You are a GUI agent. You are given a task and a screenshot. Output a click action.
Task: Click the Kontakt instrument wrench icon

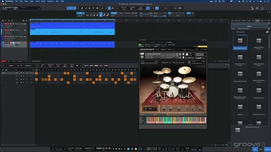point(142,54)
